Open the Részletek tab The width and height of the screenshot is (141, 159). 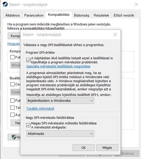click(x=101, y=15)
